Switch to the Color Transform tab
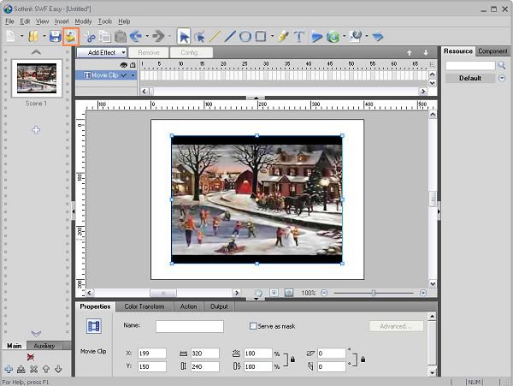Screen dimensions: 513x386 [144, 306]
